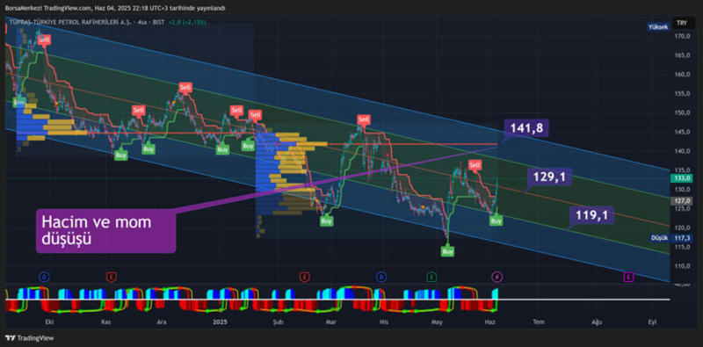Viewport: 703px width, 347px height.
Task: Click the Mar label on the time axis
Action: coord(331,322)
